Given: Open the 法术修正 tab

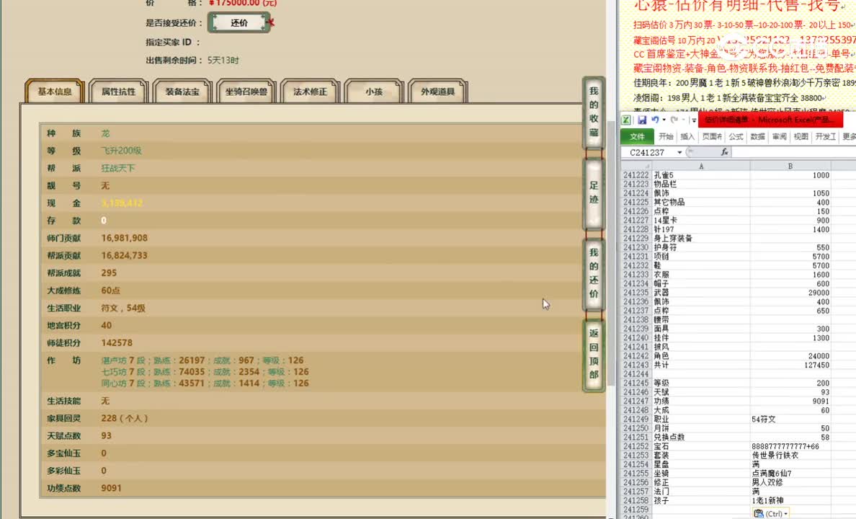Looking at the screenshot, I should click(x=310, y=92).
